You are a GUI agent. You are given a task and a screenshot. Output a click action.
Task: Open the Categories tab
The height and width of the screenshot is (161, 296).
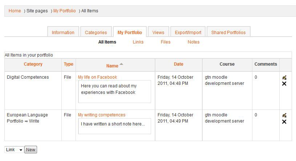96,32
